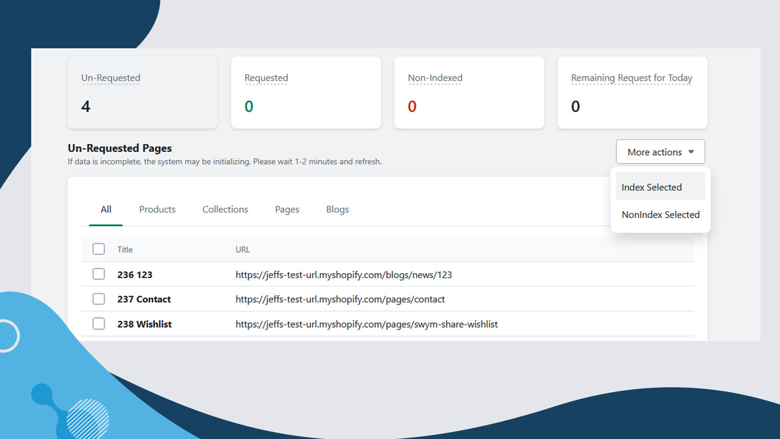Viewport: 780px width, 439px height.
Task: Choose NonIndex Selected from the menu
Action: click(660, 215)
